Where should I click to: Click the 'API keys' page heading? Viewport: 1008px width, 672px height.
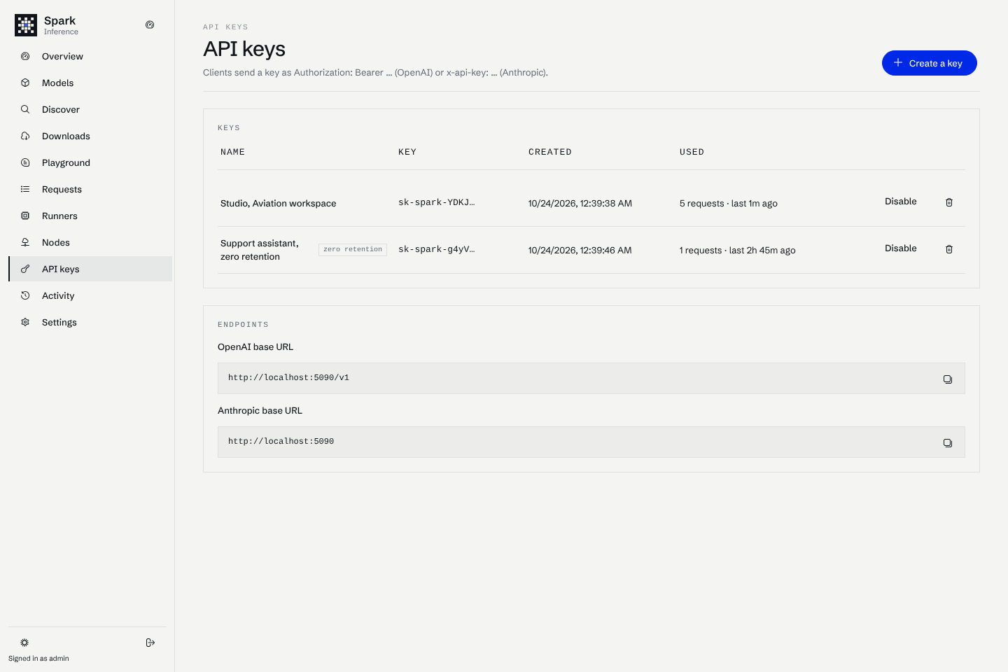244,49
